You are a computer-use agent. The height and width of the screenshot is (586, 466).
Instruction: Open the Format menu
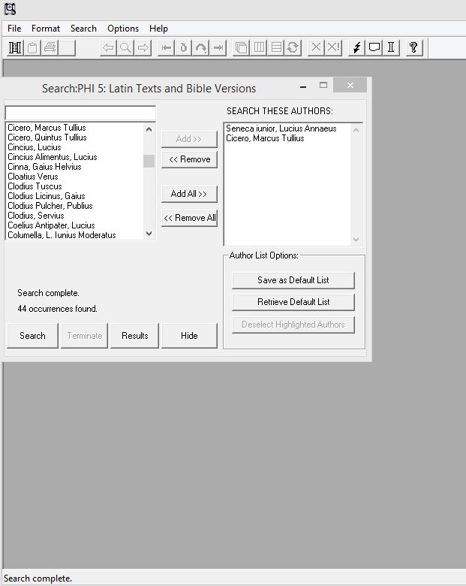coord(46,29)
